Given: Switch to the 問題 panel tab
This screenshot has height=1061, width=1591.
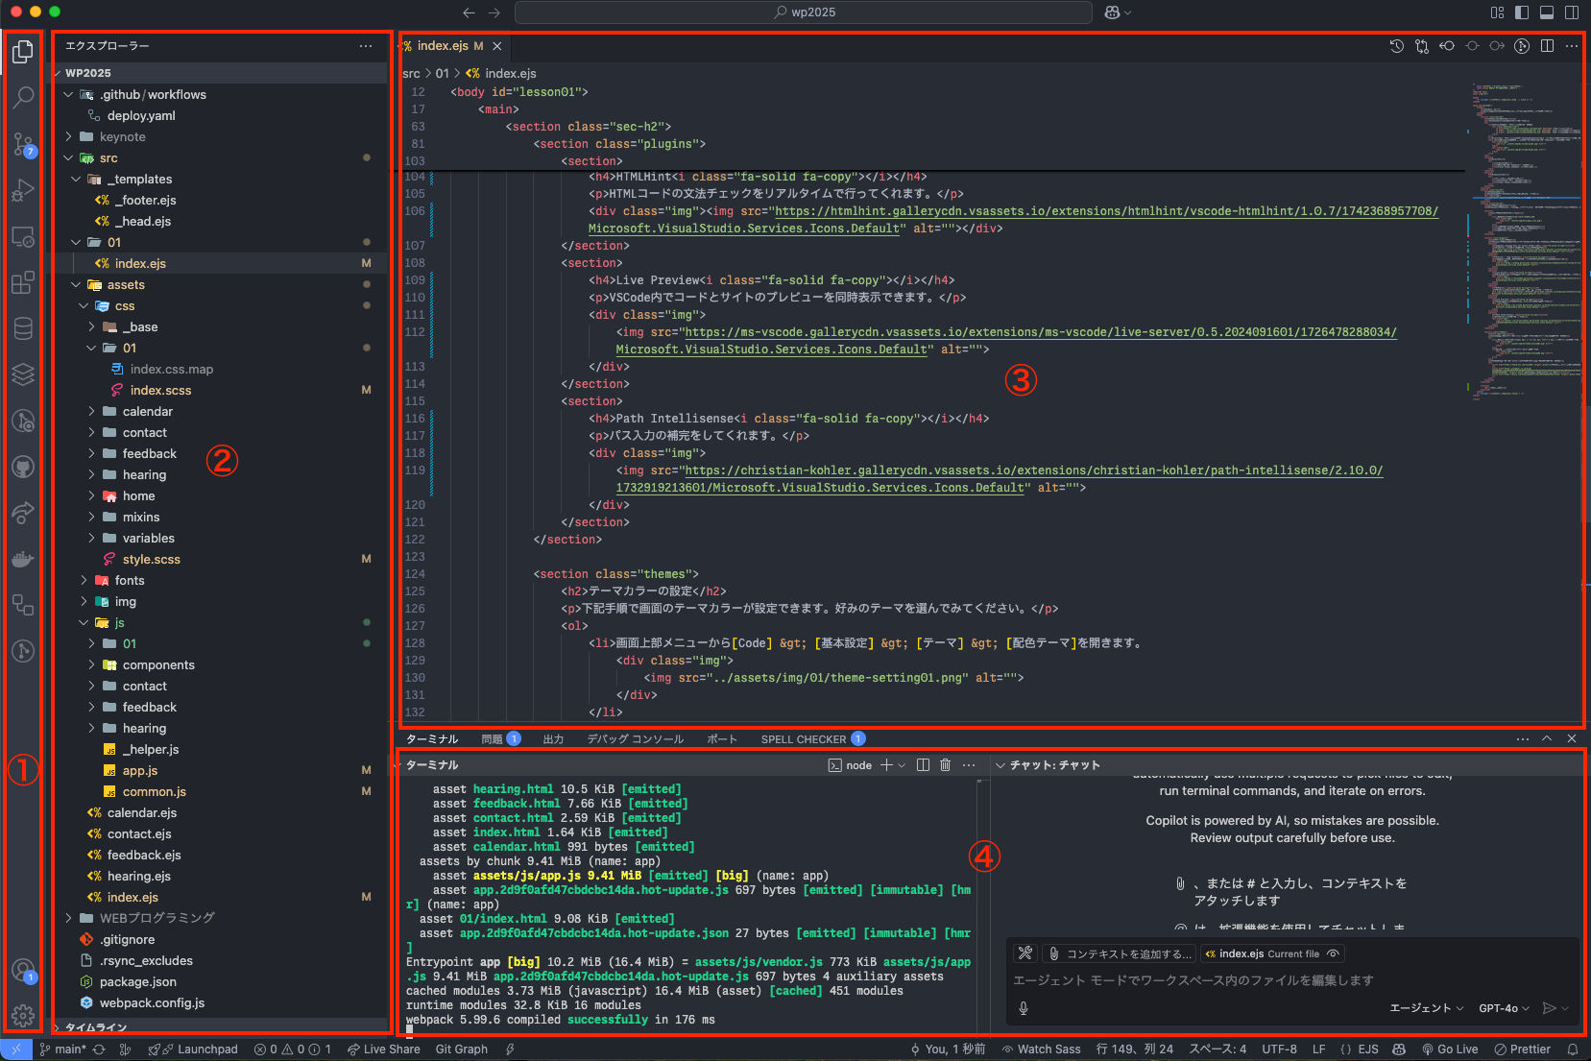Looking at the screenshot, I should 493,739.
